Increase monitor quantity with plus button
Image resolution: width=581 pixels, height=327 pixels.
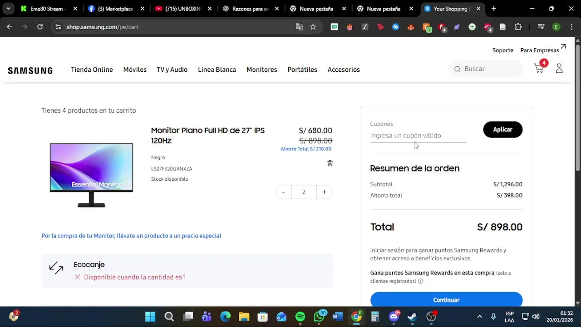[x=324, y=192]
